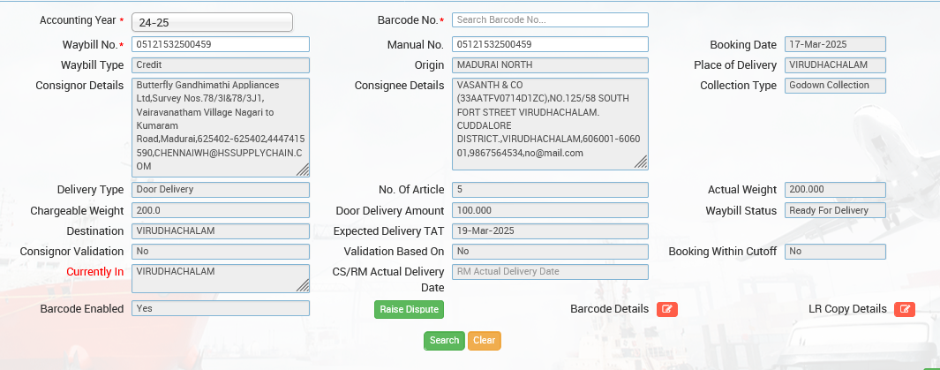Click the Raise Dispute button
This screenshot has height=370, width=940.
[x=408, y=309]
